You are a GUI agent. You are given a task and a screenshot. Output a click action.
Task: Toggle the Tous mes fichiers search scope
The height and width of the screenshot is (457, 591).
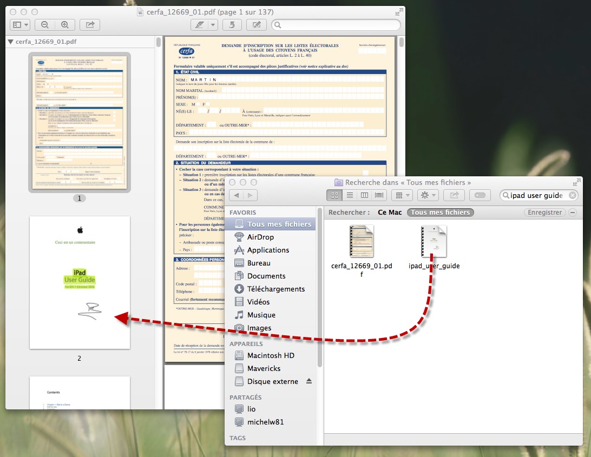(x=440, y=212)
